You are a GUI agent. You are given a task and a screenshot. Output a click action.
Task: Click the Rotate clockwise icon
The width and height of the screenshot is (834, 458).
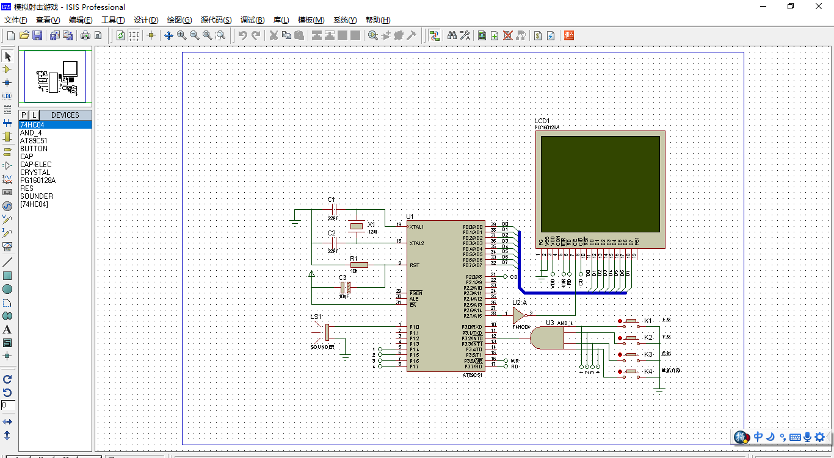pos(7,379)
